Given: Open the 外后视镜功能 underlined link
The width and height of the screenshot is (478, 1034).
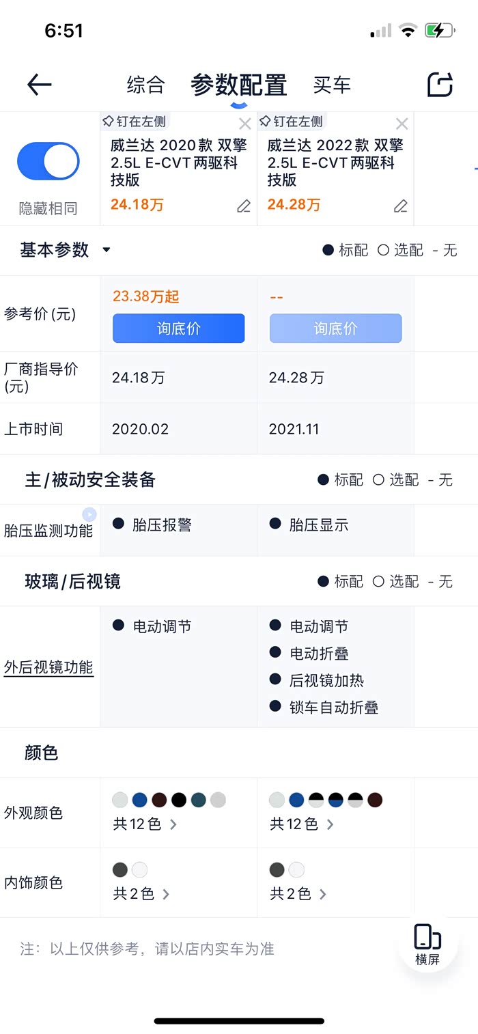Looking at the screenshot, I should click(48, 667).
